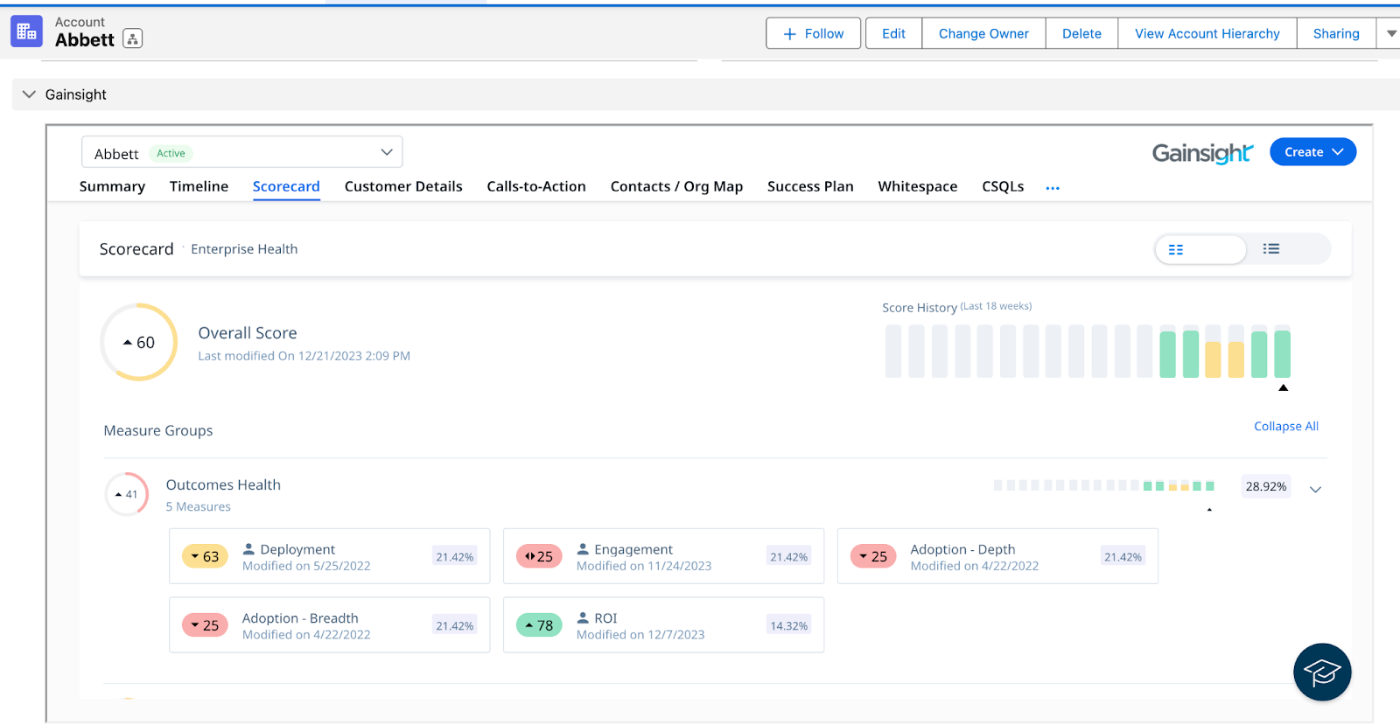1400x725 pixels.
Task: Click the first yellow Score History bar
Action: [1213, 359]
